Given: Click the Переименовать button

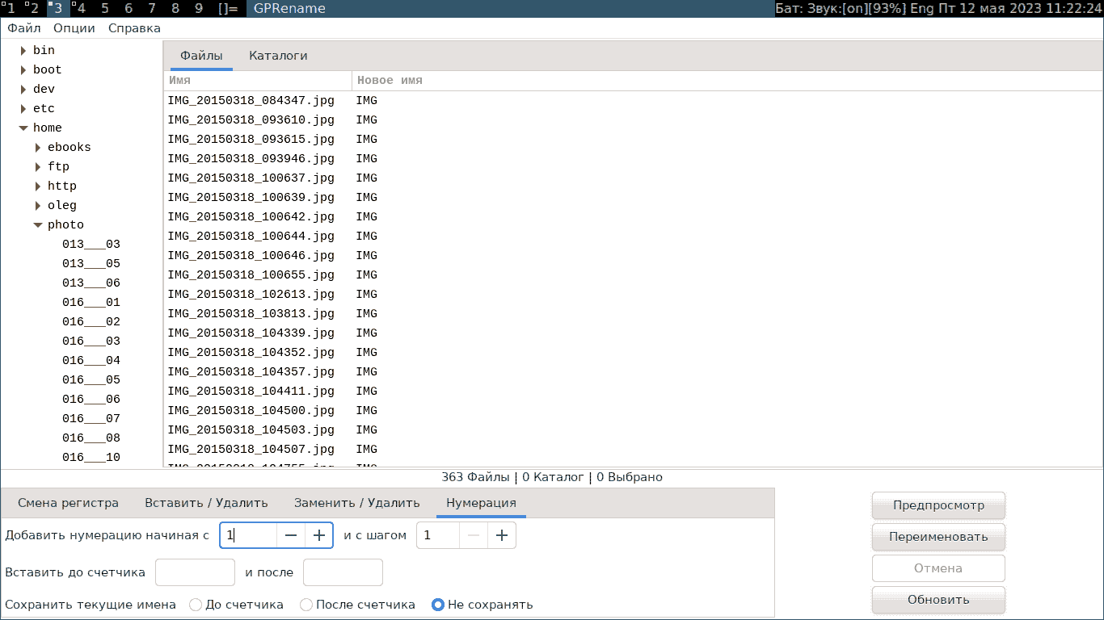Looking at the screenshot, I should click(938, 537).
